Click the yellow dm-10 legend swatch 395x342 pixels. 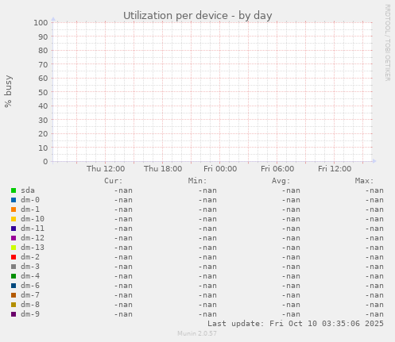pyautogui.click(x=14, y=219)
